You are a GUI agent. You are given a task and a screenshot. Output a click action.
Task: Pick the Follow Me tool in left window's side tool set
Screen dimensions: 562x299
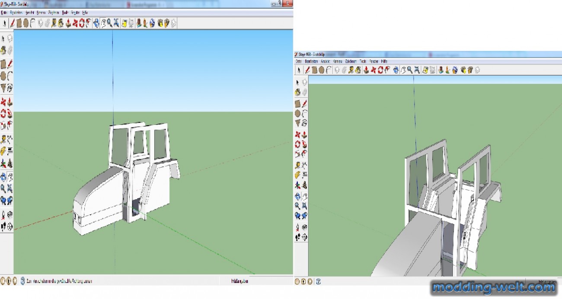pyautogui.click(x=10, y=114)
